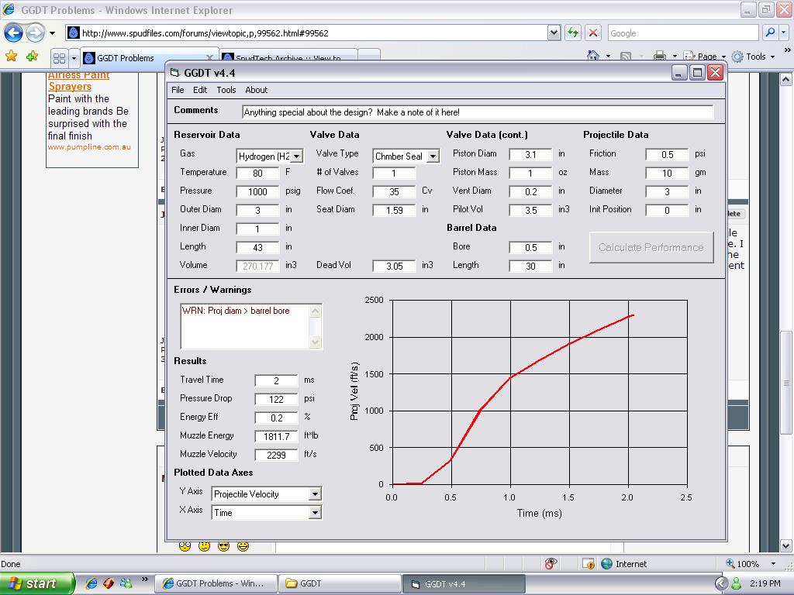Expand the X Axis Time dropdown
This screenshot has height=595, width=794.
coord(315,513)
